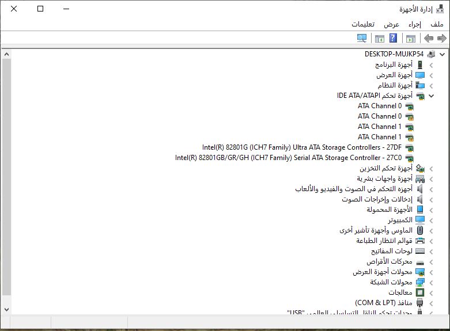Select the الأجهزة المحمولة label
Screen dimensions: 450x331
390,210
